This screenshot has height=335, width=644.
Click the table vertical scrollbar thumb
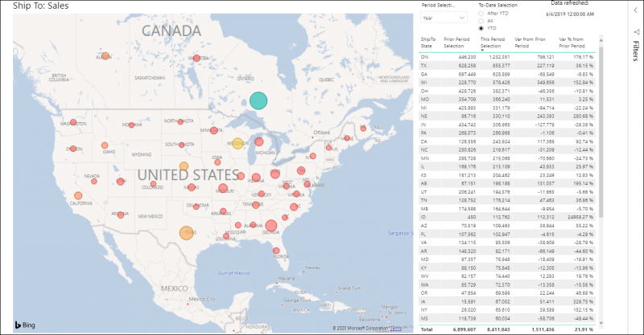[601, 132]
